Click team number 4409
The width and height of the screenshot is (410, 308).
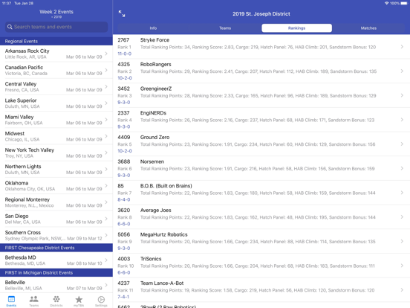(124, 137)
